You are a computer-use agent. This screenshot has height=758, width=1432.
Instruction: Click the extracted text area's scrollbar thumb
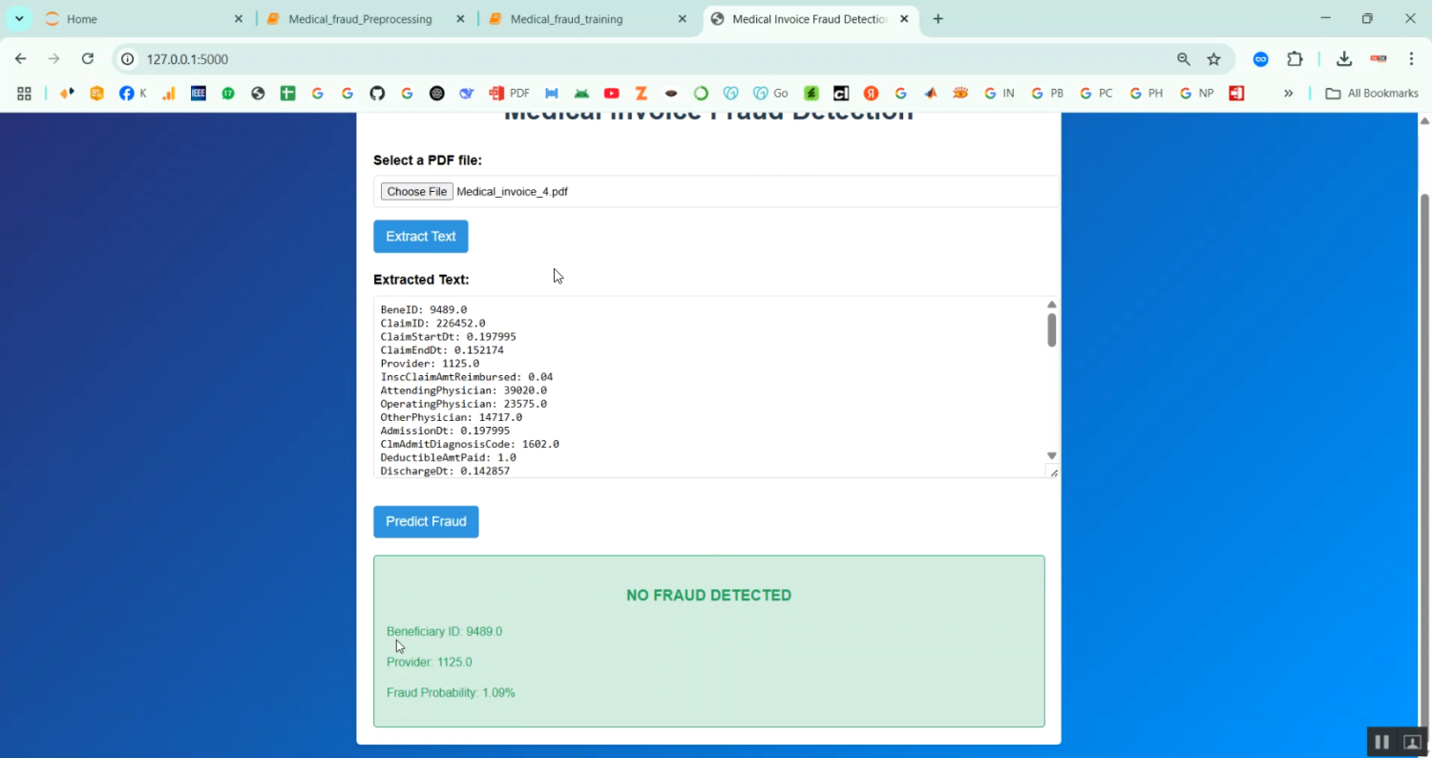(1052, 329)
